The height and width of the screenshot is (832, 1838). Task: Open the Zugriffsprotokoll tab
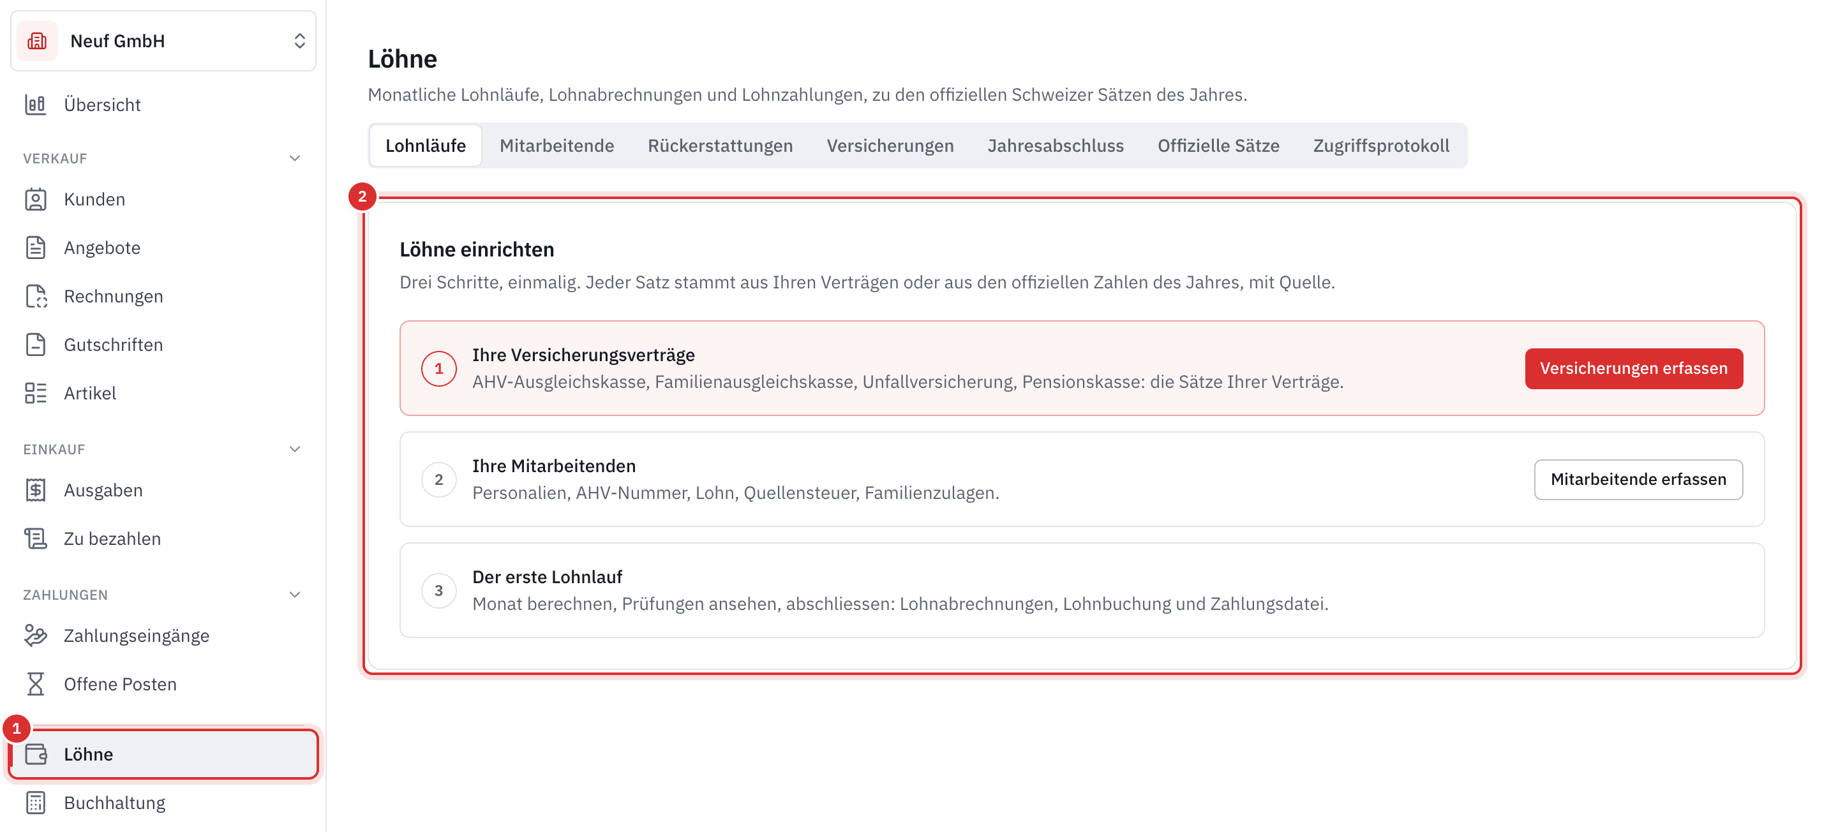(1380, 145)
